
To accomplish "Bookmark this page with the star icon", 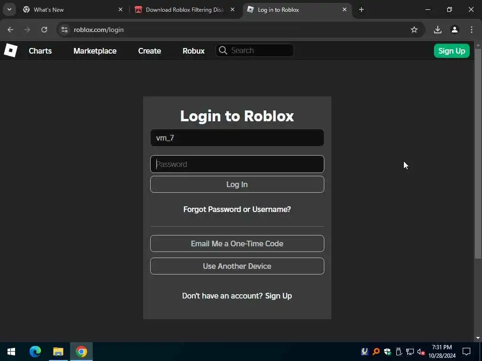I will 414,30.
